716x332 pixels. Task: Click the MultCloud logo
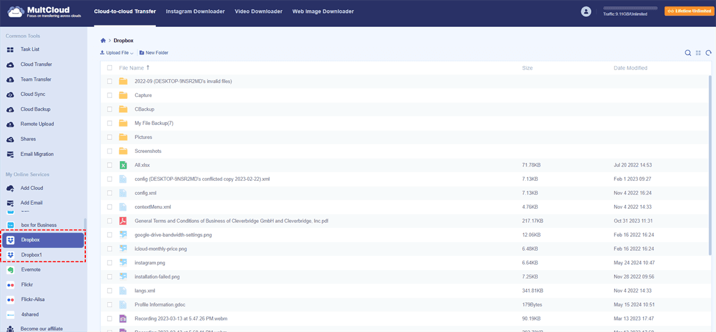44,11
